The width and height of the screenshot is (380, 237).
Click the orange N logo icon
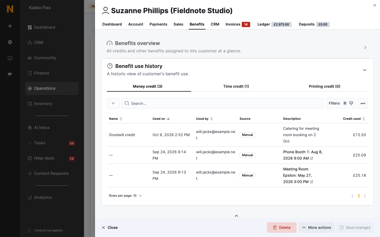(x=10, y=9)
